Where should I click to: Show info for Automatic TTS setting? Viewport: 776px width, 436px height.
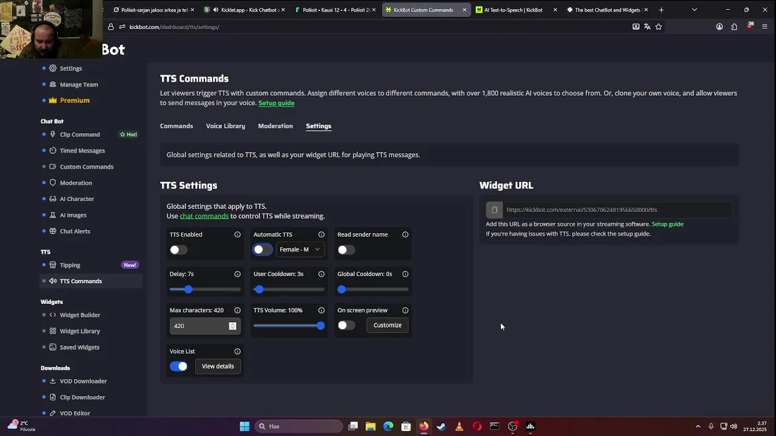tap(321, 234)
